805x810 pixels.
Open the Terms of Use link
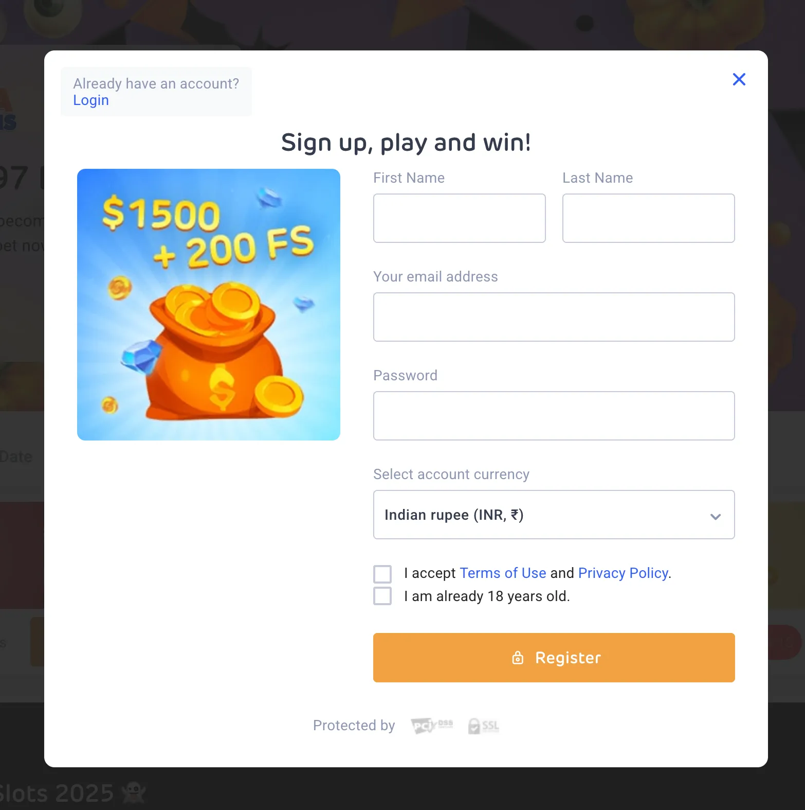pyautogui.click(x=503, y=573)
